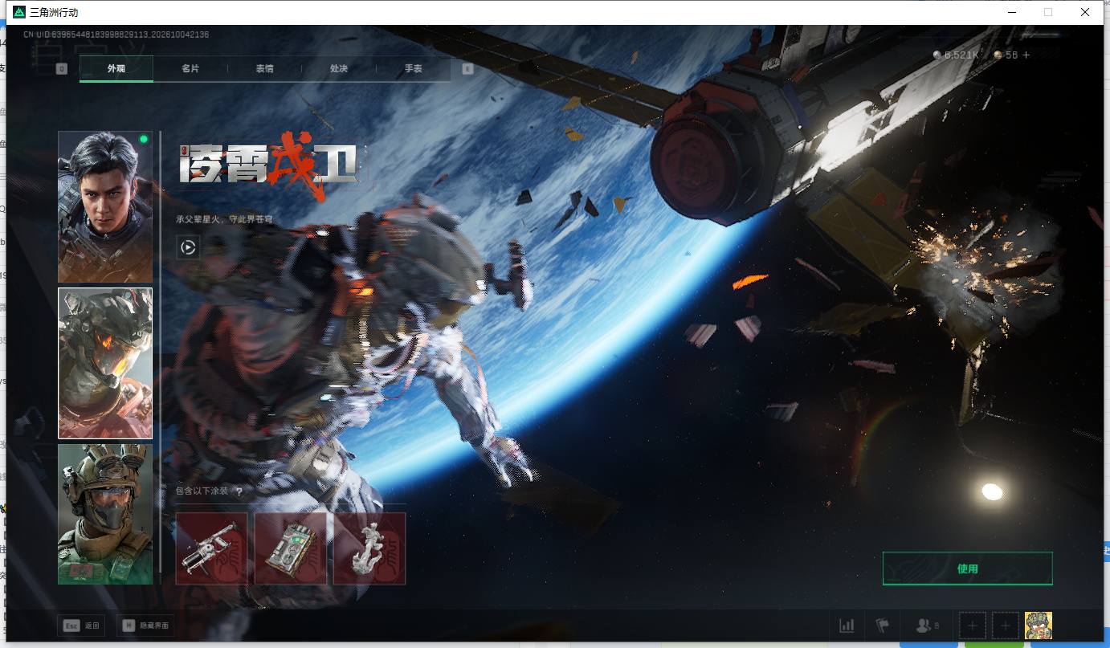Open the player avatar profile

[x=1038, y=626]
